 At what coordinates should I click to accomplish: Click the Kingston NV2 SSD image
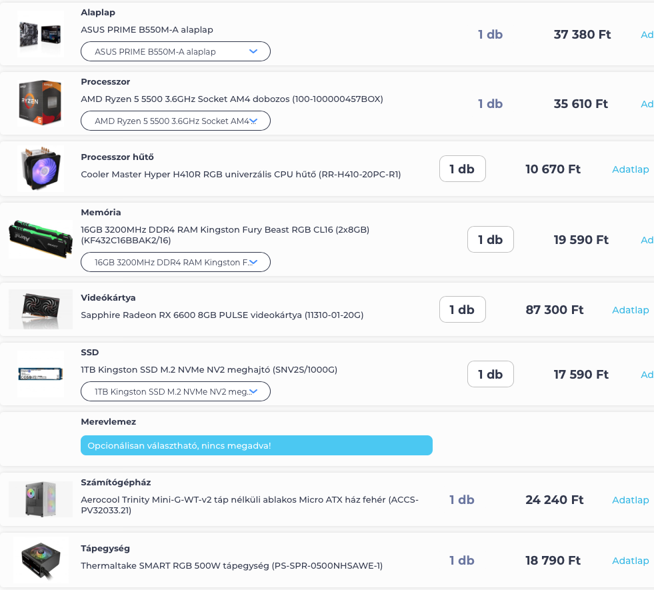click(41, 373)
